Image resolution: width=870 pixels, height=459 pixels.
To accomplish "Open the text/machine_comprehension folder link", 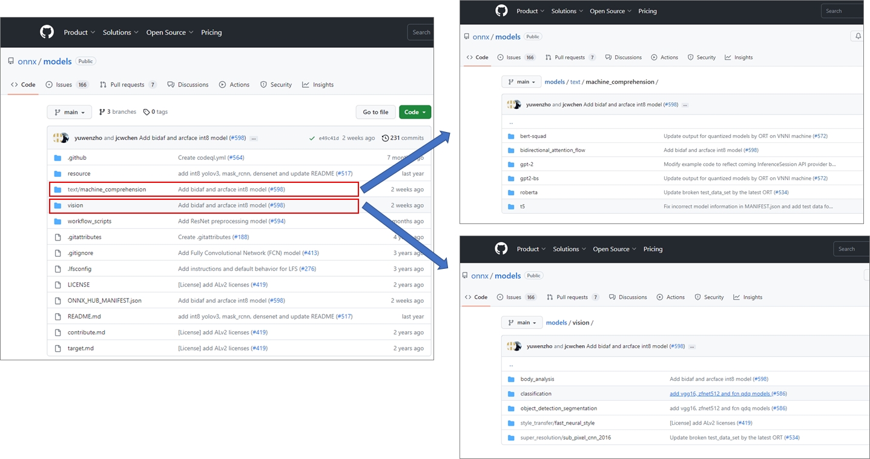I will coord(107,190).
